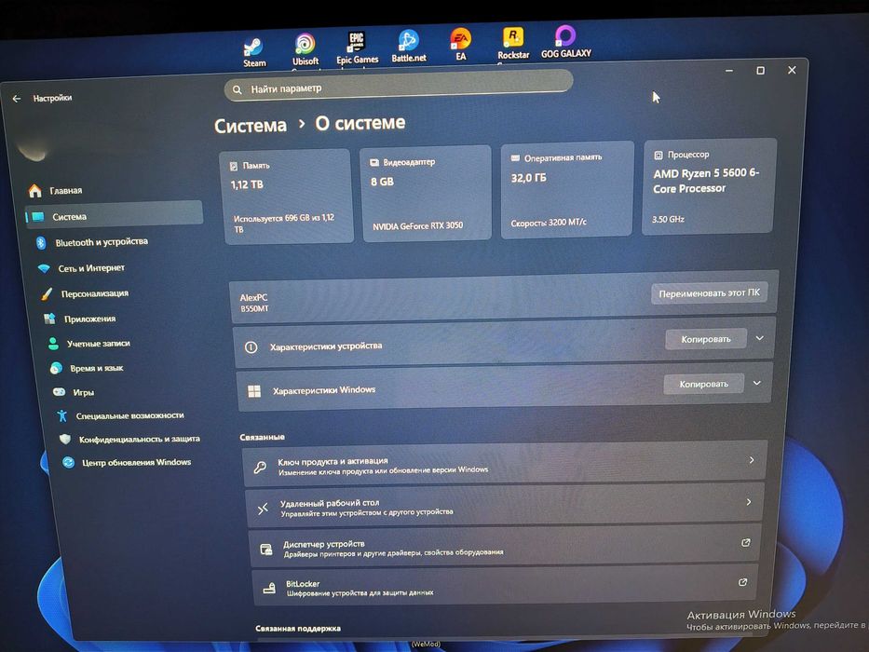Open Ключ продукта и активация chevron
Viewport: 869px width, 652px height.
point(752,459)
